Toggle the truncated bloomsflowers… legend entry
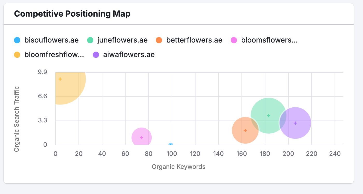 (x=264, y=40)
